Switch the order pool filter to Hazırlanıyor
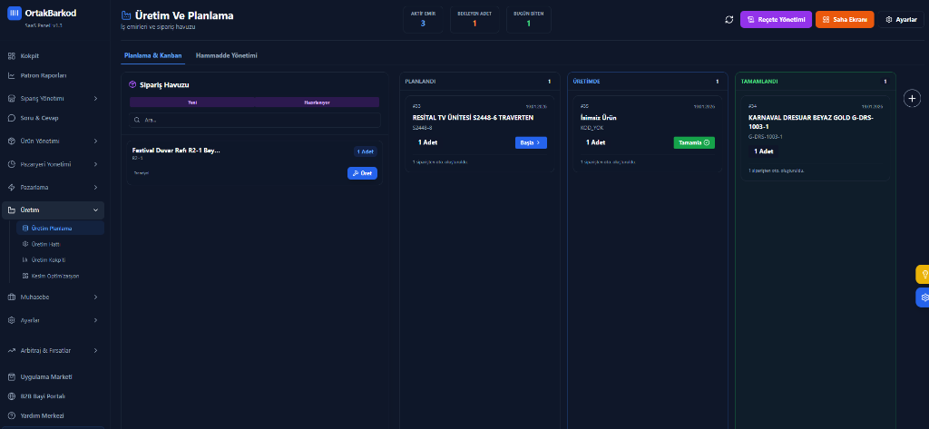 (317, 102)
